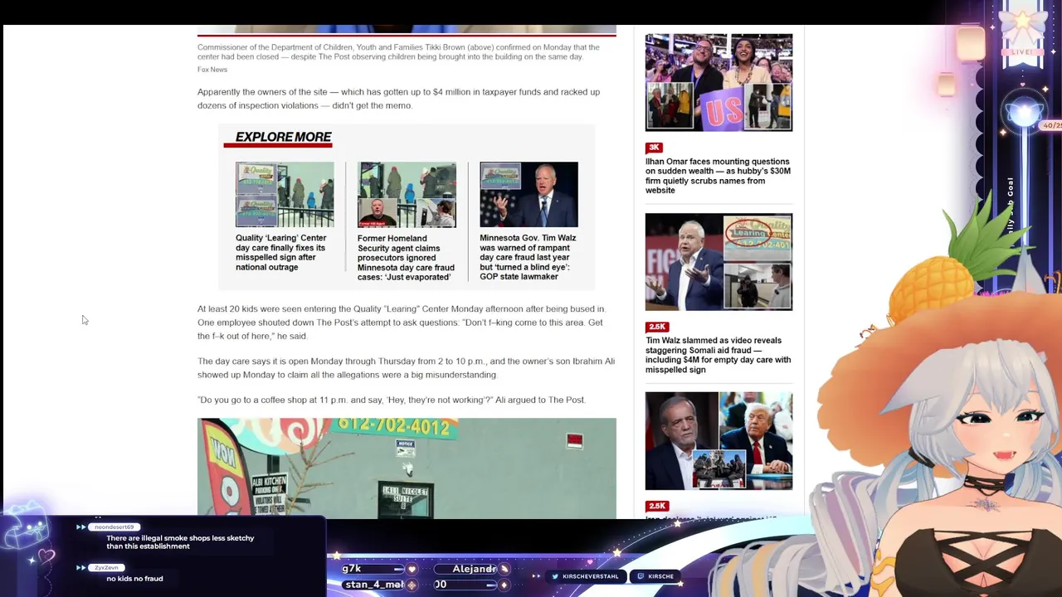
Task: Click the Twitter KIRSCHEVERSTAHL handle badge
Action: [585, 576]
